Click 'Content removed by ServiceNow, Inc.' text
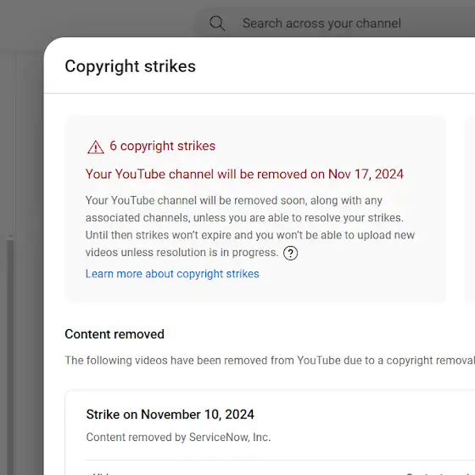The height and width of the screenshot is (475, 475). pos(178,437)
